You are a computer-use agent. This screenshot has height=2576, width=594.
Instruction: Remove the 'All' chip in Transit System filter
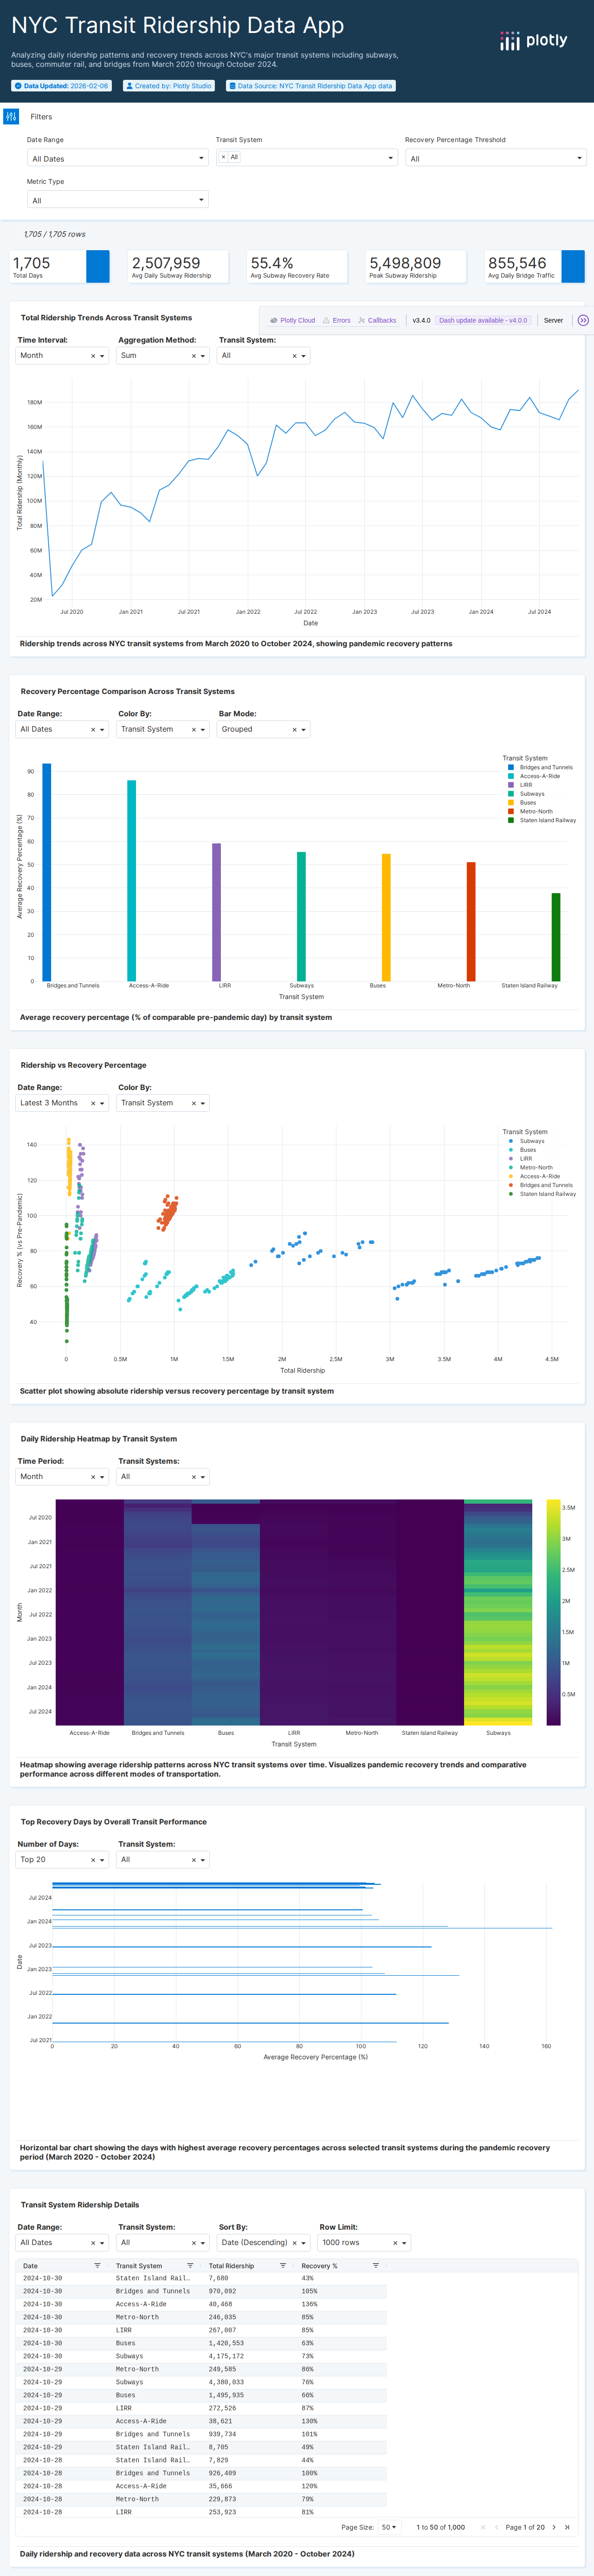[x=223, y=157]
